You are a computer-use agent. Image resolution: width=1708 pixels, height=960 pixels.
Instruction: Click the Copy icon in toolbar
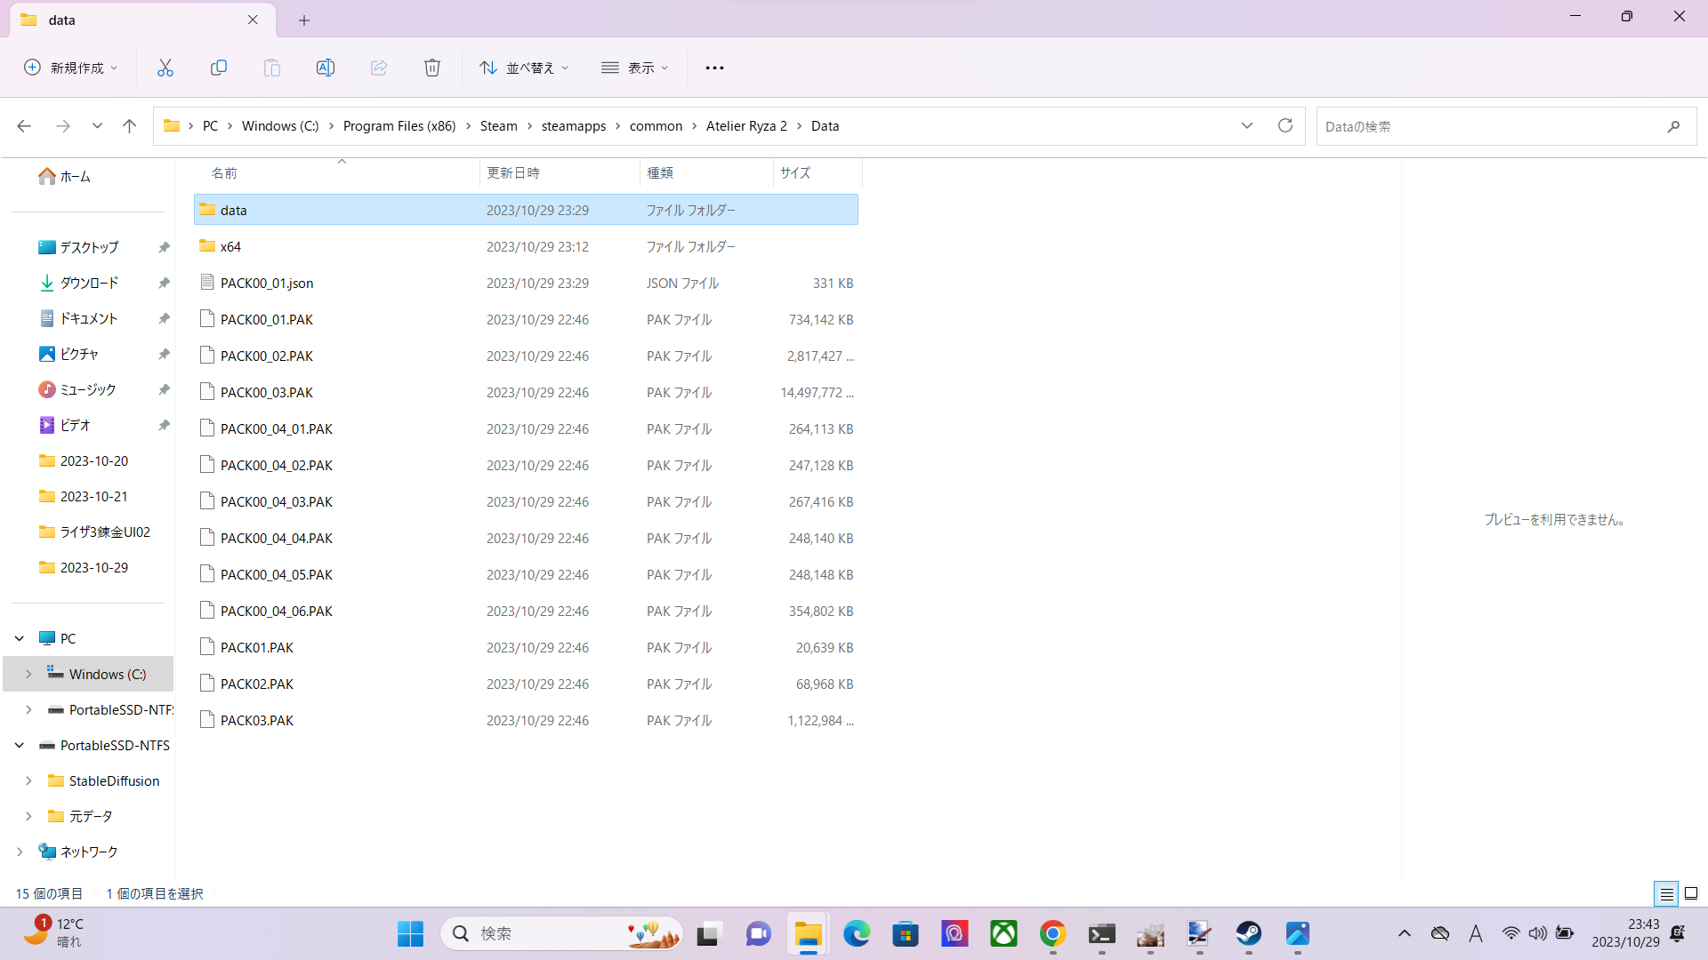click(x=219, y=68)
